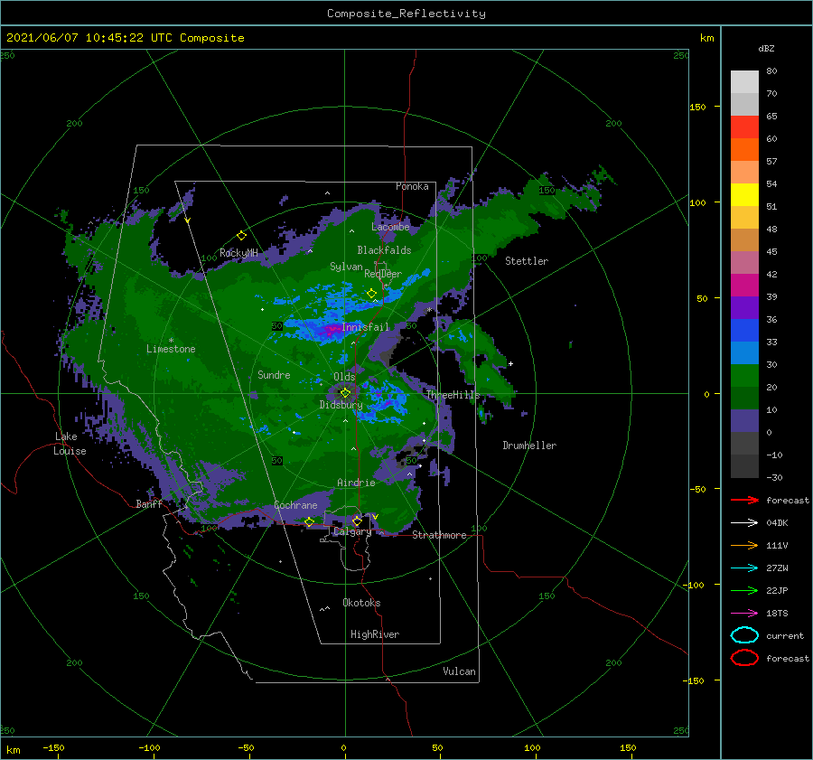This screenshot has width=813, height=760.
Task: Click the Stettler town label
Action: point(527,261)
